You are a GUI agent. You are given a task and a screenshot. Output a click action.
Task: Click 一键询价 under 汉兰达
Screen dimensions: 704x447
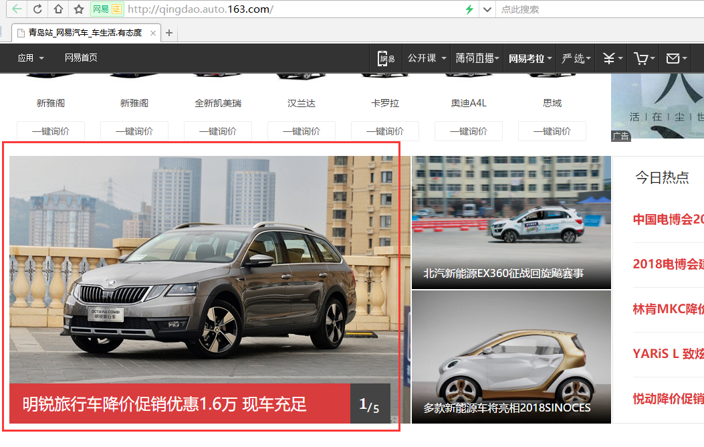tap(302, 131)
